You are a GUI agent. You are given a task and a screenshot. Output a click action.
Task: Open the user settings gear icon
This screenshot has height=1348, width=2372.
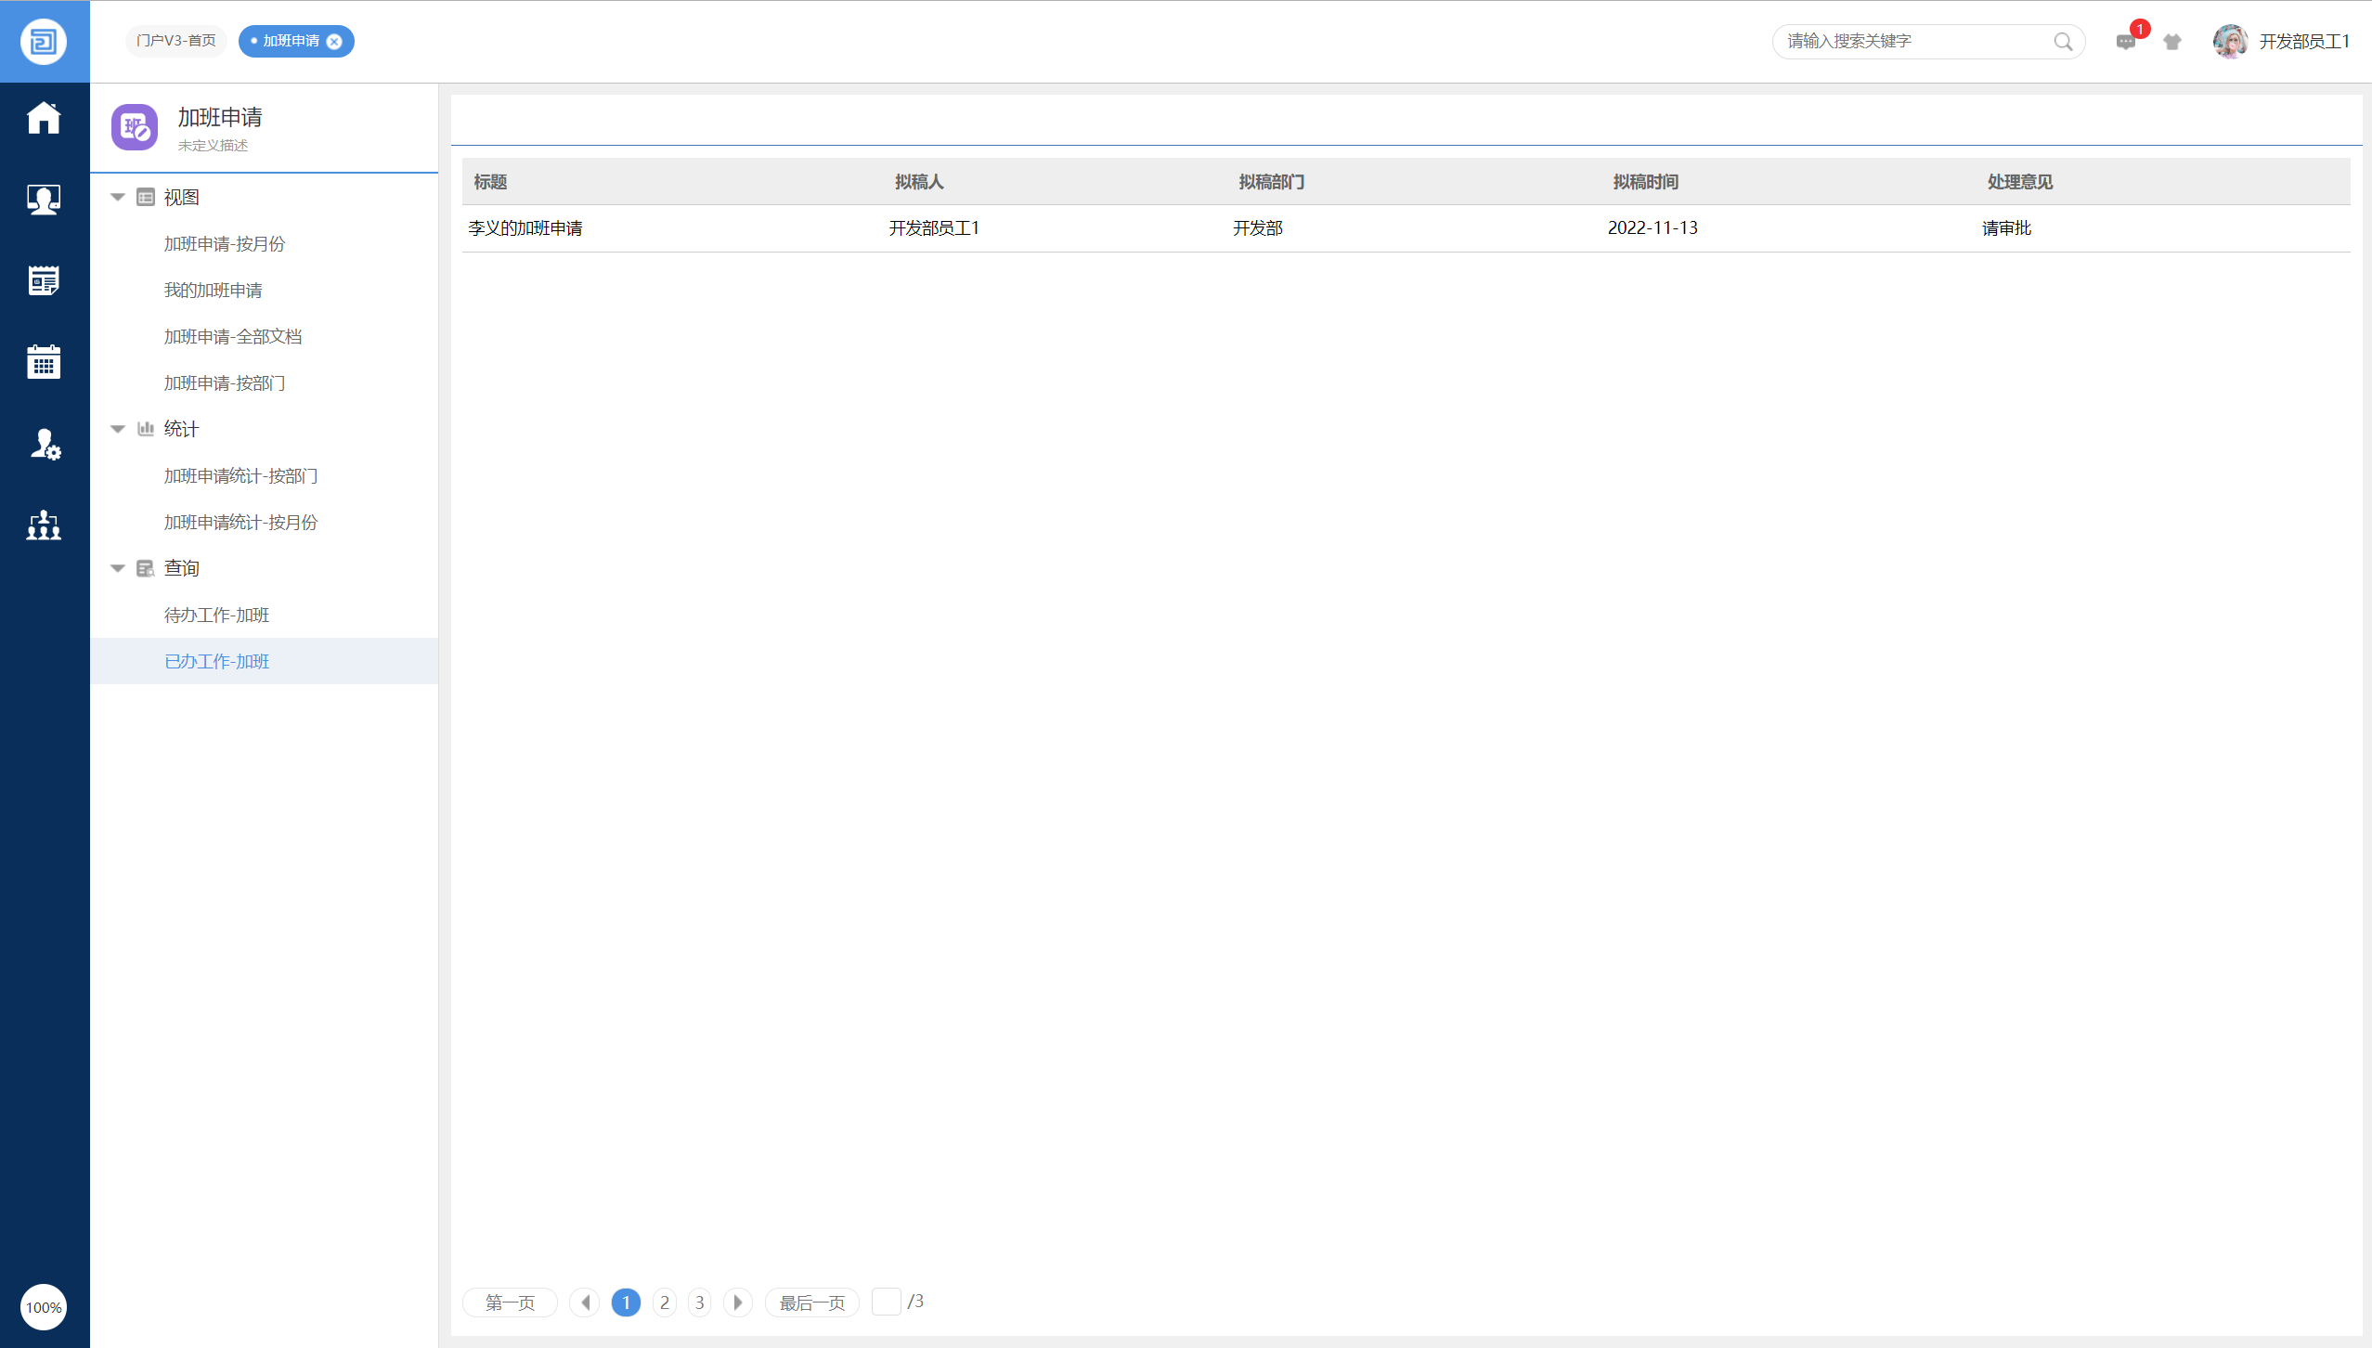(x=44, y=444)
